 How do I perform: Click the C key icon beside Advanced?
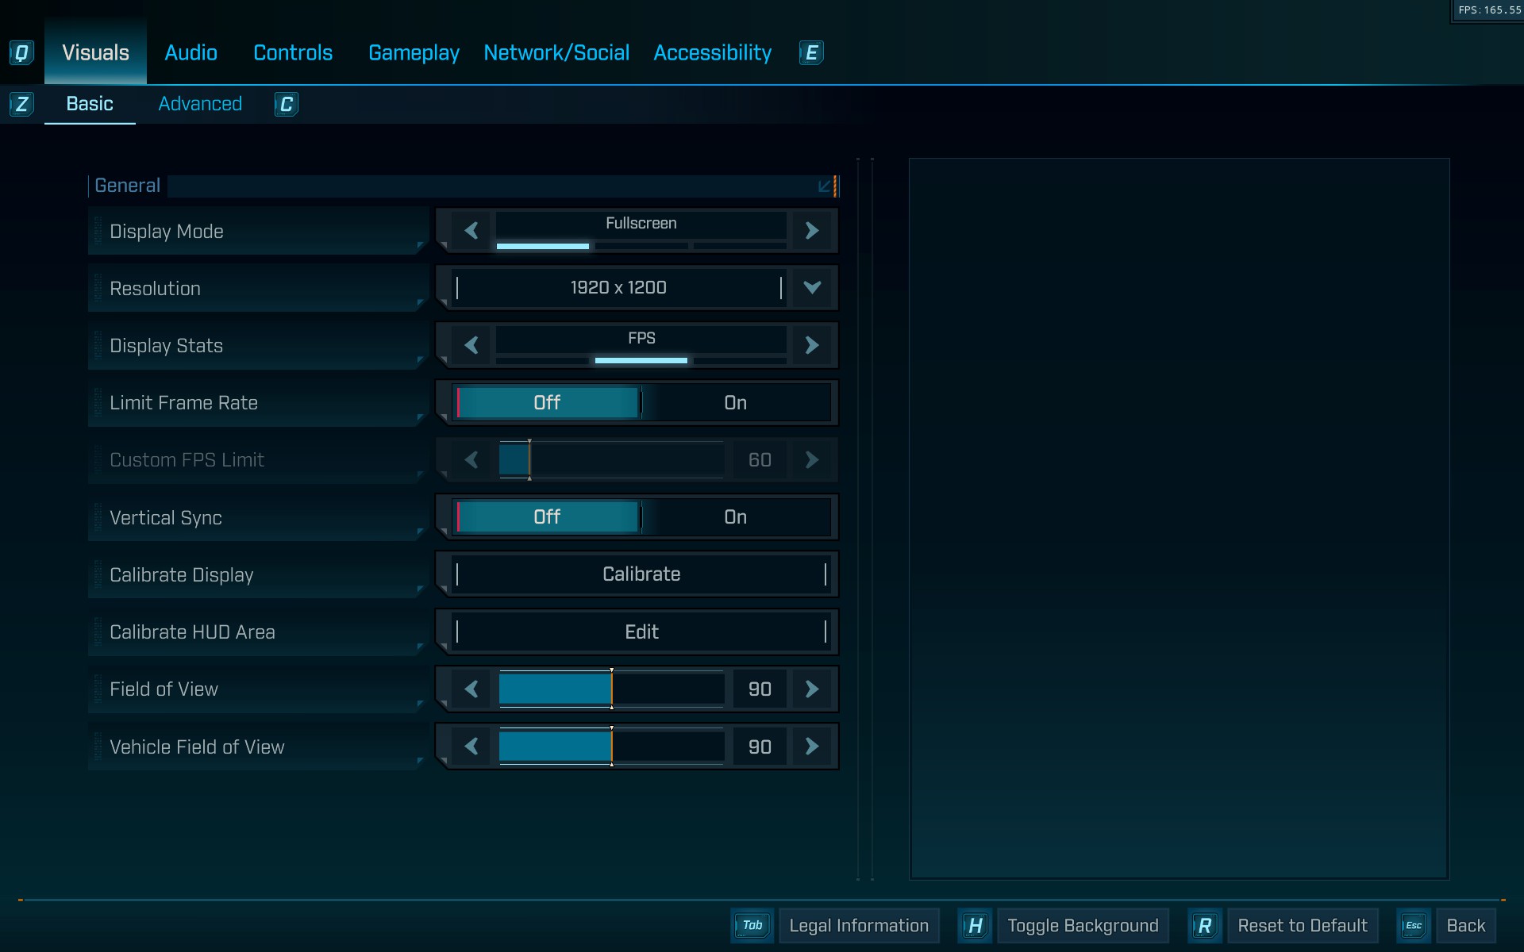coord(286,104)
